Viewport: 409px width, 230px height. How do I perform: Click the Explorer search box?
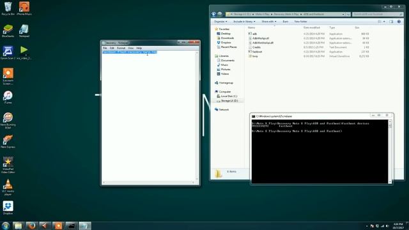(x=377, y=14)
